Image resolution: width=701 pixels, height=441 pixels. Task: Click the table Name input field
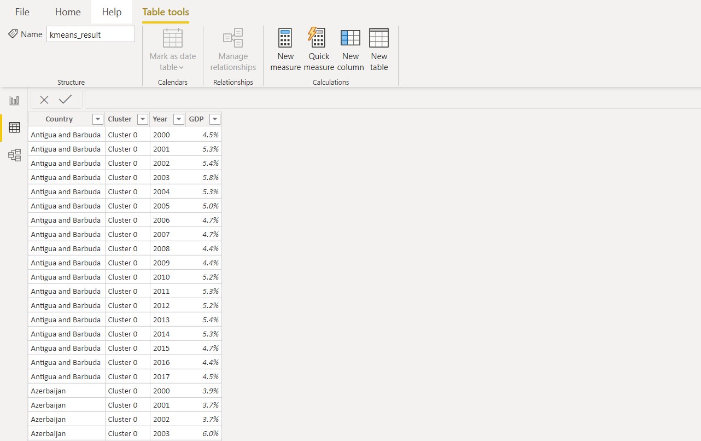point(90,34)
